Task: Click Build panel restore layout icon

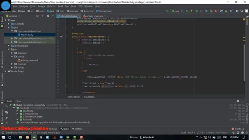Action: (x=7, y=112)
